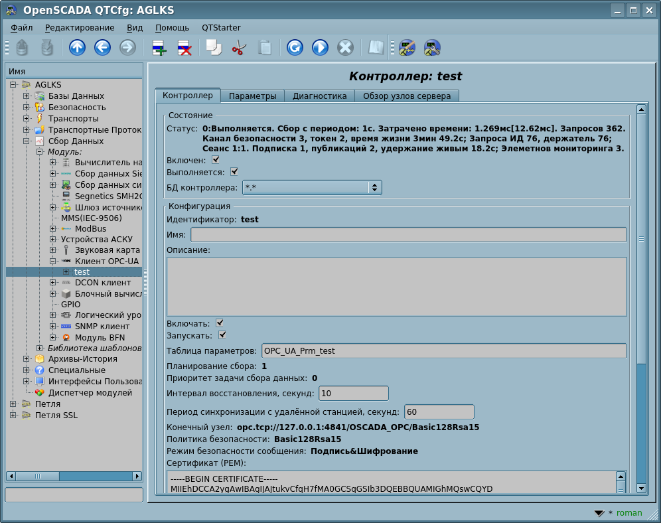Screen dimensions: 661x523
Task: Click the Special question-mark icon in the tree
Action: [x=40, y=370]
